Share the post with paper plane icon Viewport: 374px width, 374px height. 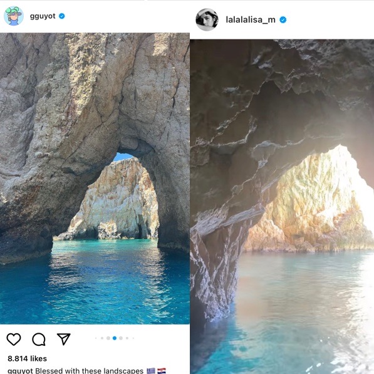coord(64,339)
